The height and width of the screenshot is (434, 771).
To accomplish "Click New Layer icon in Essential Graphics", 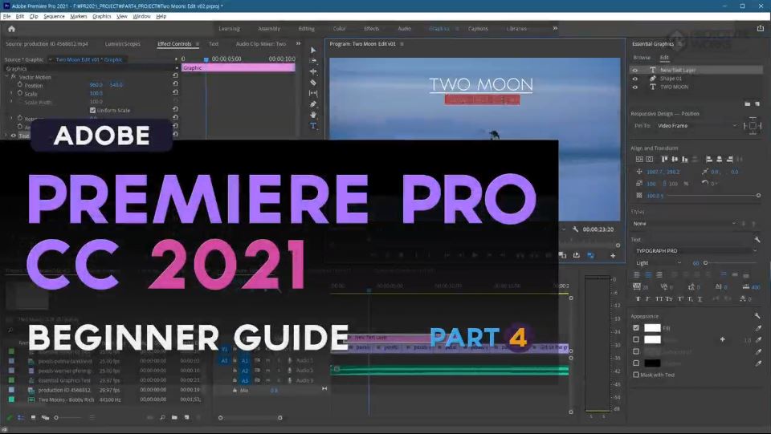I will (757, 104).
